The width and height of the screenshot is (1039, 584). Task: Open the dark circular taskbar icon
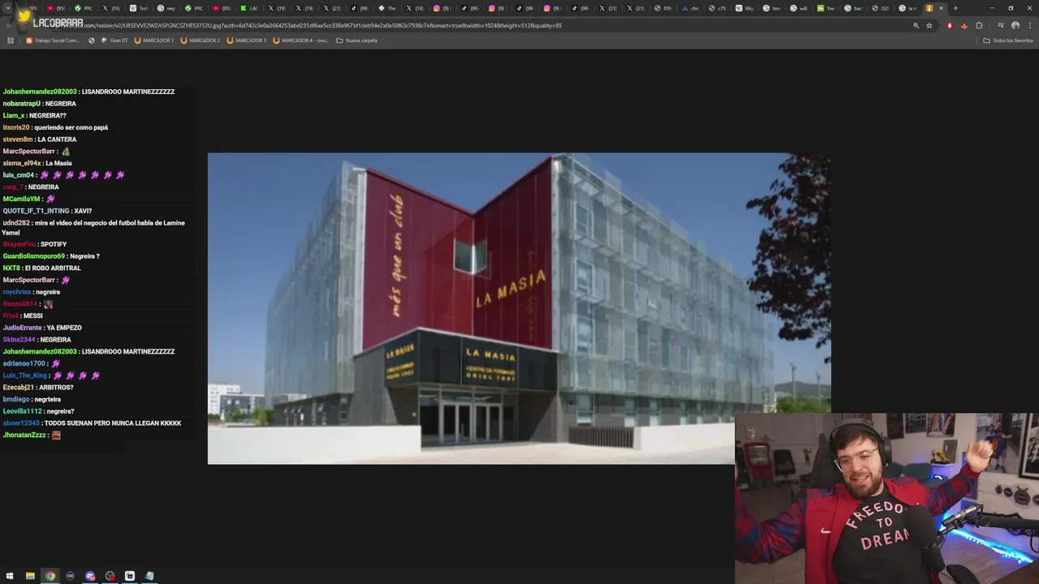click(x=70, y=576)
